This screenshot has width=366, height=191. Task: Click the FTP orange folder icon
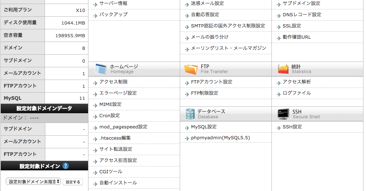tap(191, 69)
